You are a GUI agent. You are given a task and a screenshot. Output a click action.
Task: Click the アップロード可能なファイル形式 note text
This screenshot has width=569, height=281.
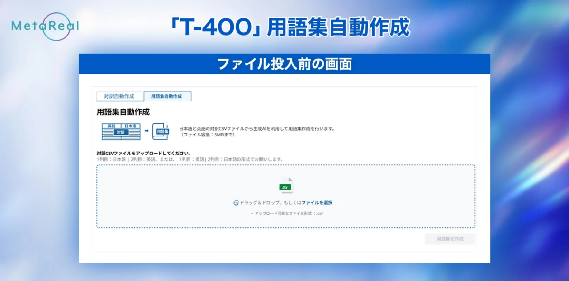285,213
